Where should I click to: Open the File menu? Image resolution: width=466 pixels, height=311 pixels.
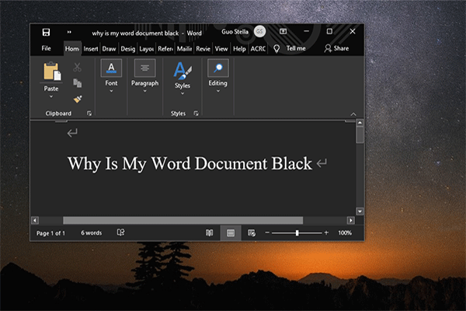point(46,48)
